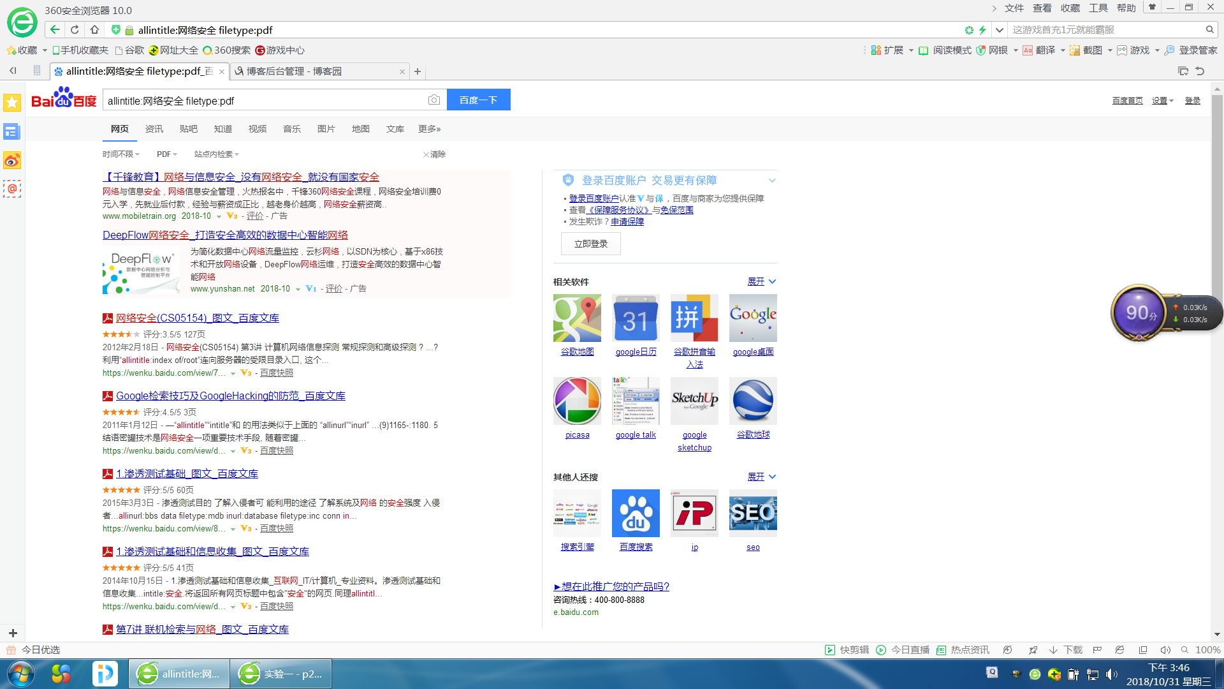Screen dimensions: 1224x689
Task: Refresh the page with reload icon
Action: point(75,29)
